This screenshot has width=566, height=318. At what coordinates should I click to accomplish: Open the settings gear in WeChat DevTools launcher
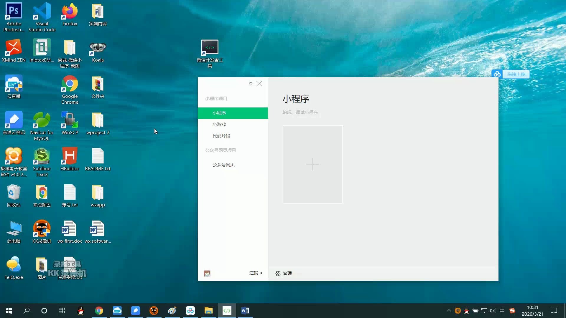click(251, 84)
